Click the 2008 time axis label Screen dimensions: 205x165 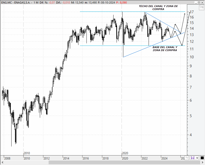tap(7, 158)
